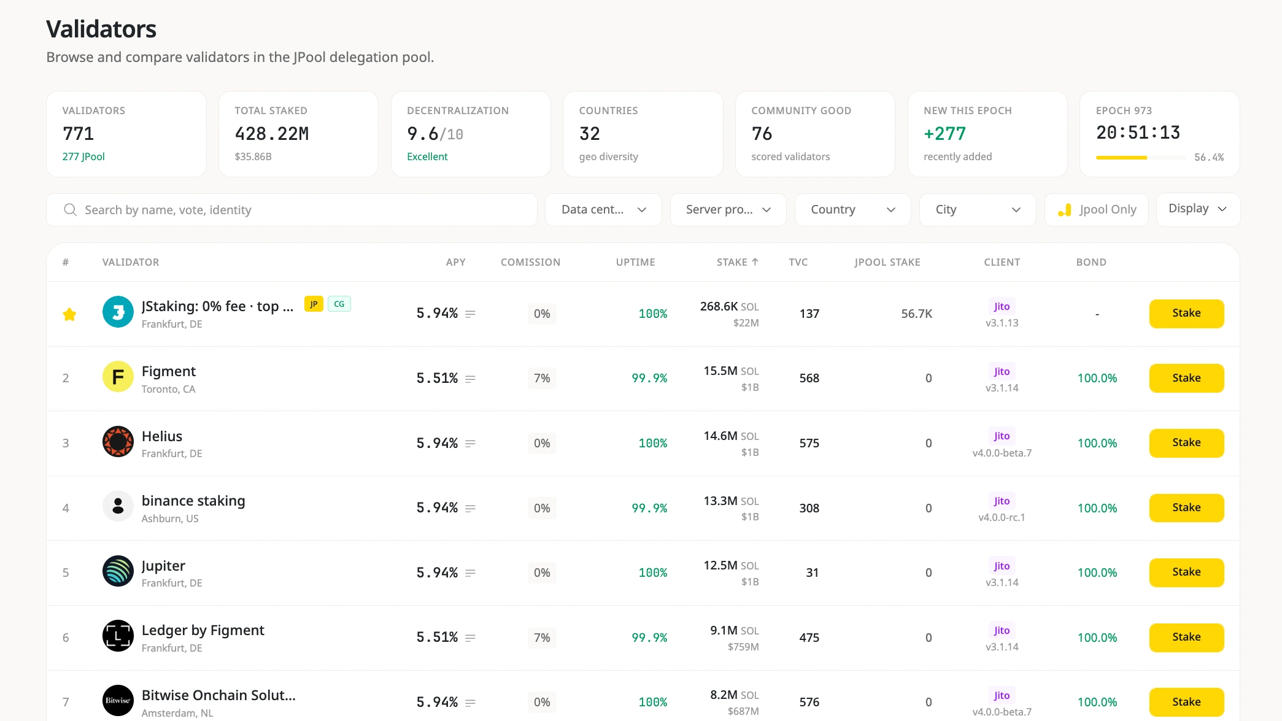Click the CG badge on JStaking
Screen dimensions: 1282x721
tap(339, 304)
